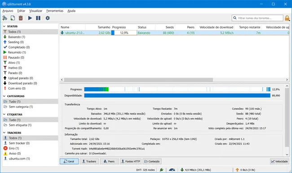The width and height of the screenshot is (292, 173).
Task: Click the filter torrent names field
Action: pyautogui.click(x=257, y=18)
